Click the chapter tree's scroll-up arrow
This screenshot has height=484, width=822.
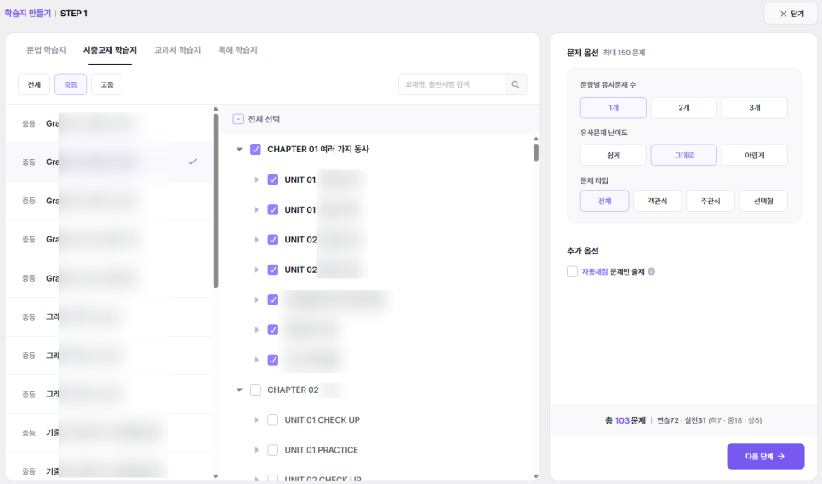pos(536,139)
